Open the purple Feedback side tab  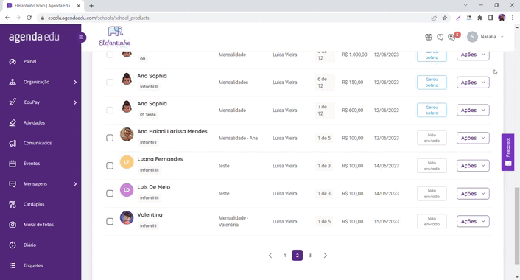click(x=507, y=153)
